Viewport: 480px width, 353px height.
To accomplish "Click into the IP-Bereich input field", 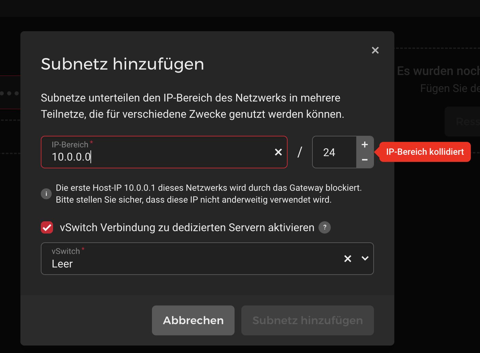I will pos(164,152).
